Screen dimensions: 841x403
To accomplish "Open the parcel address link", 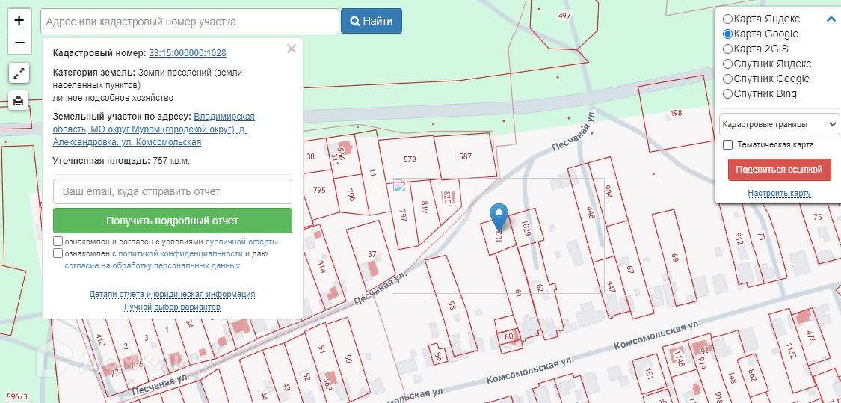I will [x=154, y=129].
